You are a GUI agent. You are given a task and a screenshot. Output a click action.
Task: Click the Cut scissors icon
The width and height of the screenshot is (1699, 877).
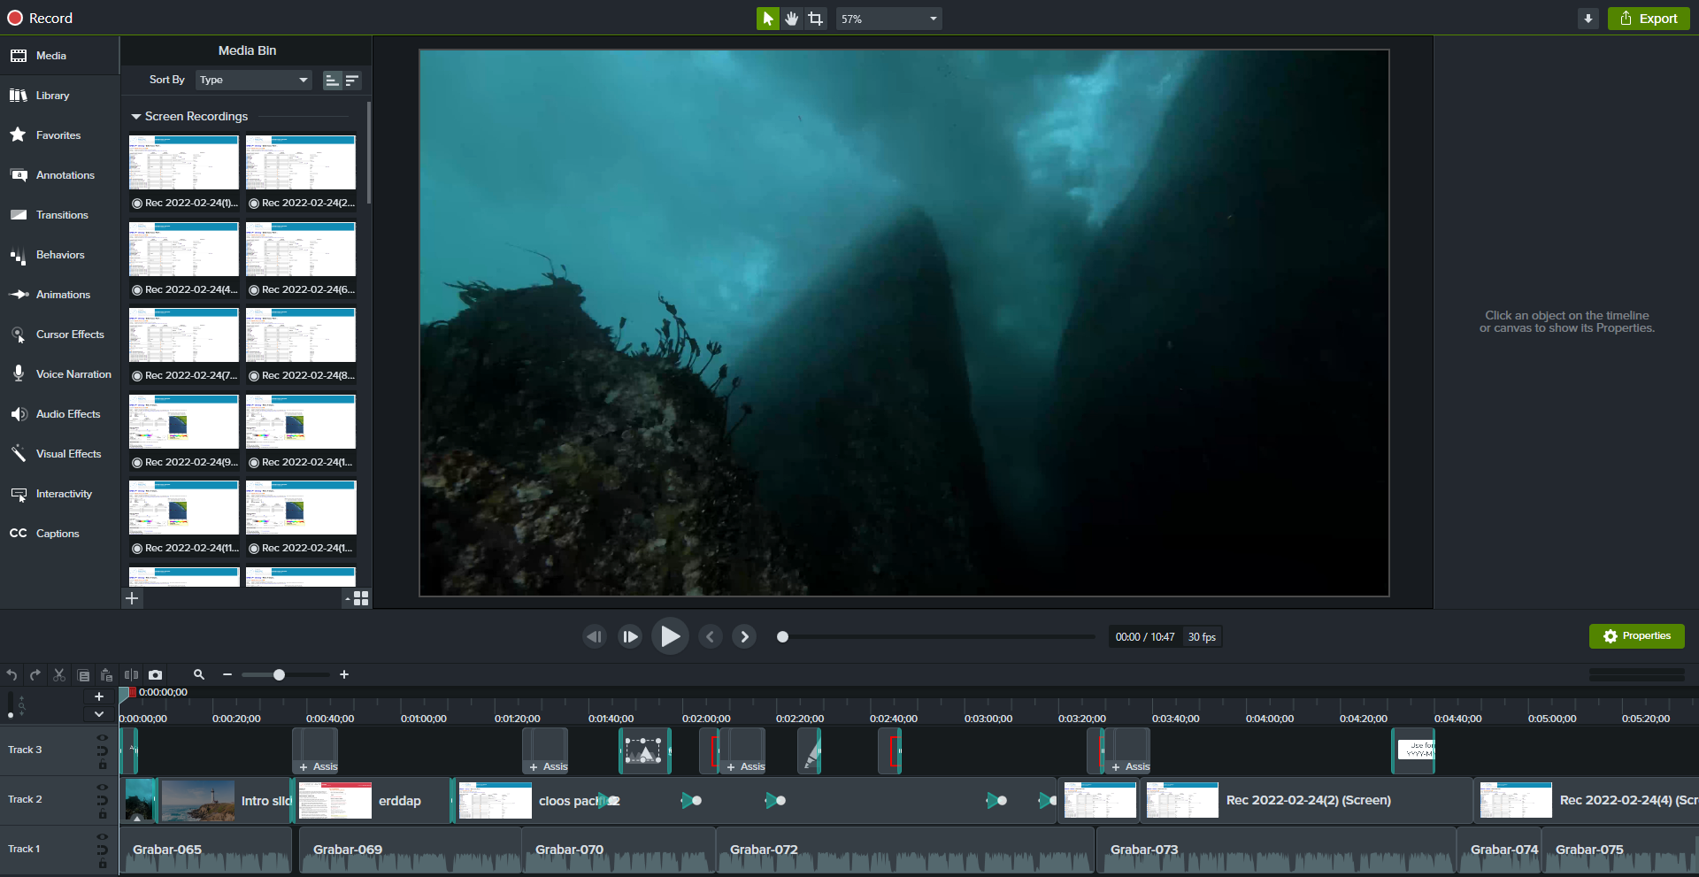point(59,675)
